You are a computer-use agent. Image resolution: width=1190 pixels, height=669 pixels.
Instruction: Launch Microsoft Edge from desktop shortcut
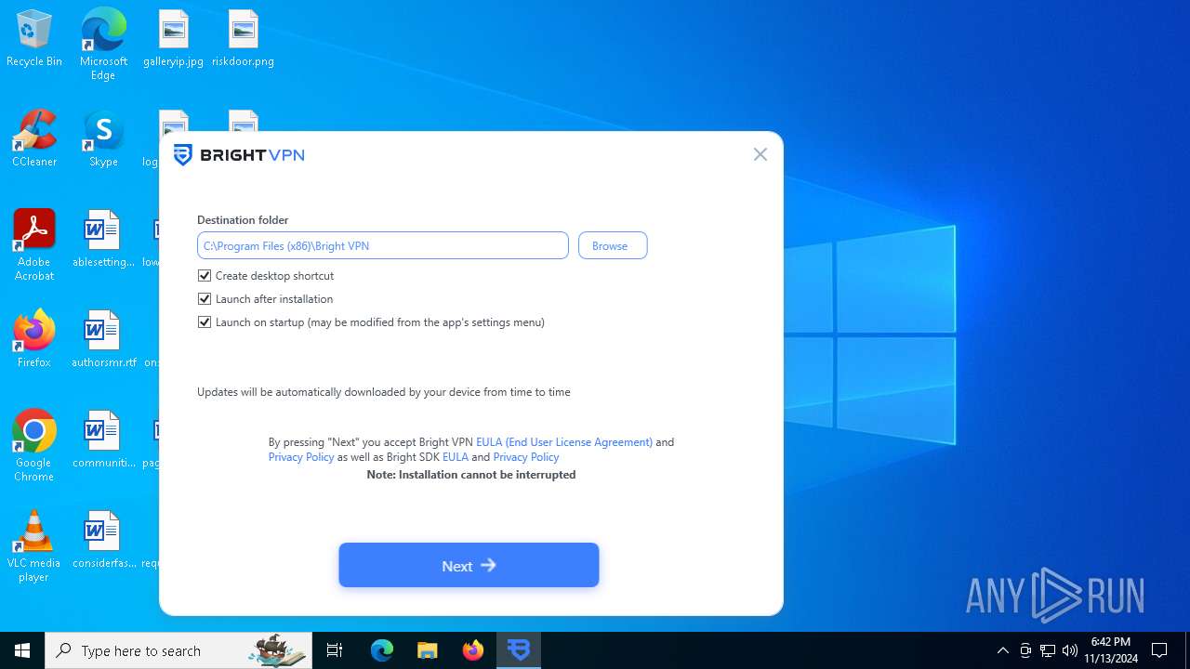(103, 45)
